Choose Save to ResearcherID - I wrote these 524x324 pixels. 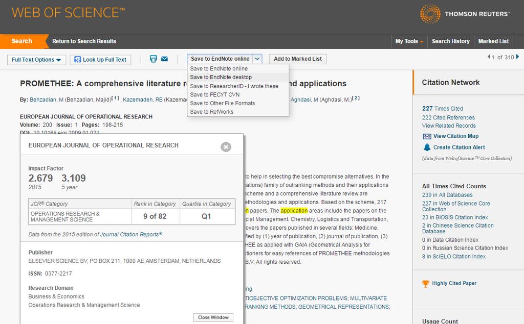pyautogui.click(x=234, y=86)
